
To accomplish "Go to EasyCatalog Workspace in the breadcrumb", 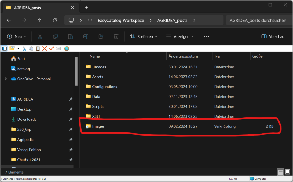I will pyautogui.click(x=121, y=20).
